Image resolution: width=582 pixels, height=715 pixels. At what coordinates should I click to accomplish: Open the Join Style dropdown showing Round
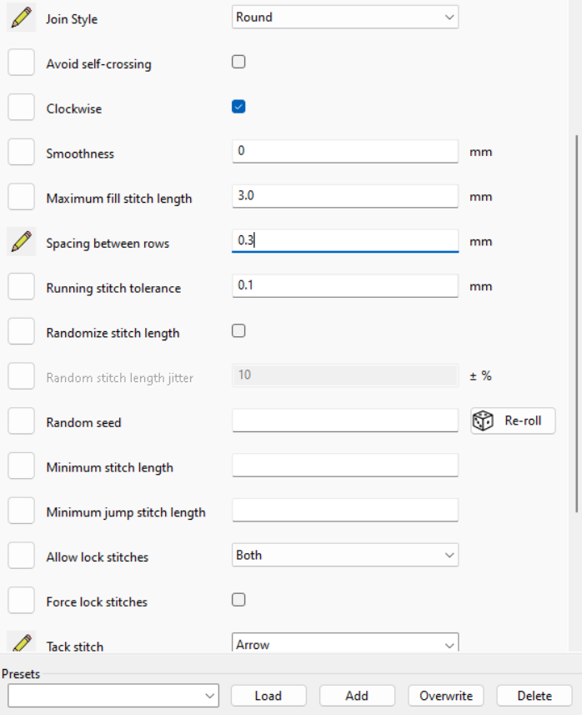click(x=345, y=18)
